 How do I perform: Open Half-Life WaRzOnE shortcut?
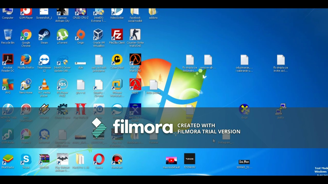coord(135,60)
